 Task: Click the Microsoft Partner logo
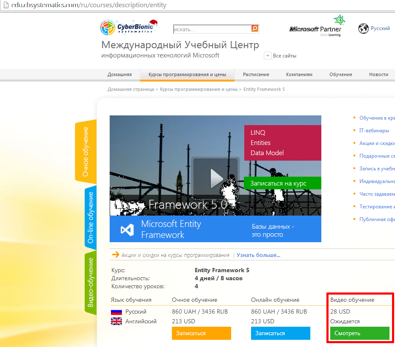point(316,27)
